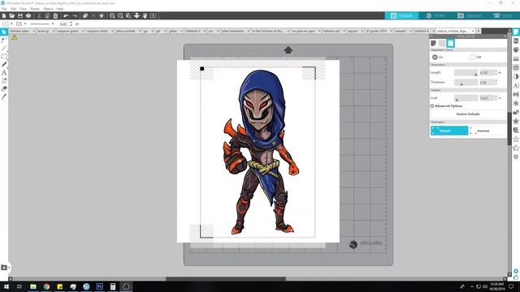This screenshot has height=292, width=520.
Task: Click the Redo arrow icon
Action: [75, 15]
